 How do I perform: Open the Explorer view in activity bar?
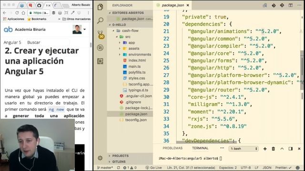click(100, 7)
